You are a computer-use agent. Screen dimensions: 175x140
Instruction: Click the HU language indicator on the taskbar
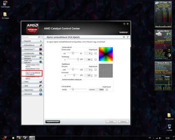click(x=150, y=138)
